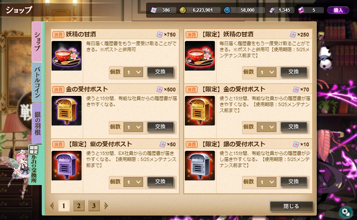Select the ショップ side tab

(x=37, y=42)
